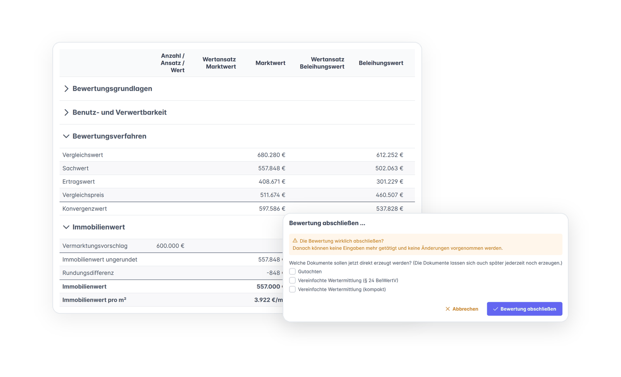Select the Immobilienwert ungerundet row label
The width and height of the screenshot is (621, 377).
[100, 259]
